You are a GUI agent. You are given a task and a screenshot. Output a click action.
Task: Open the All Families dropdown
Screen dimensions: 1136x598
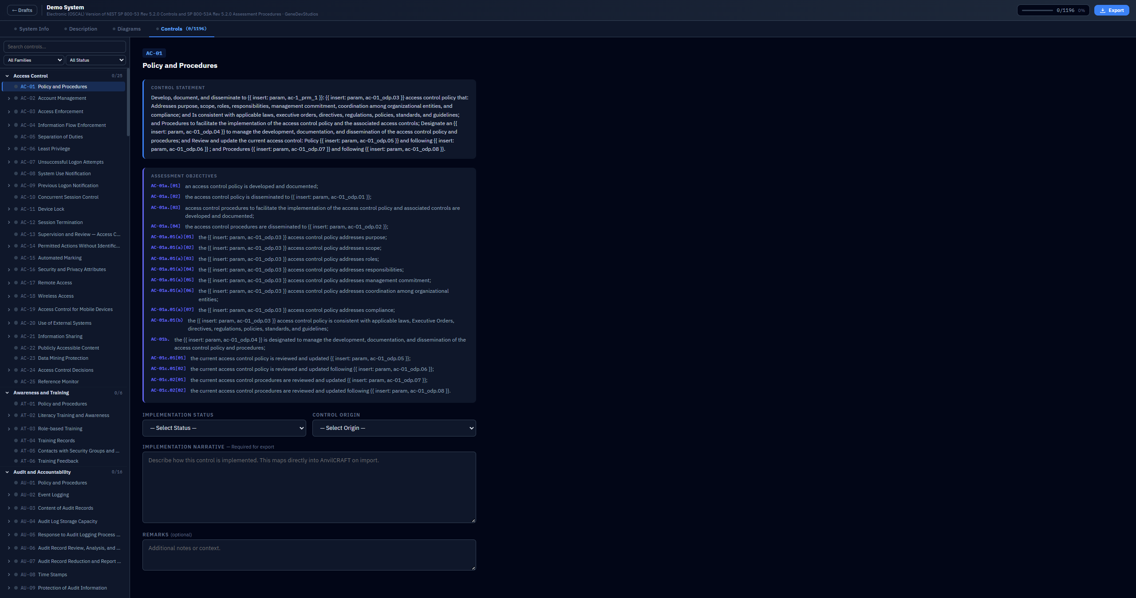coord(34,60)
